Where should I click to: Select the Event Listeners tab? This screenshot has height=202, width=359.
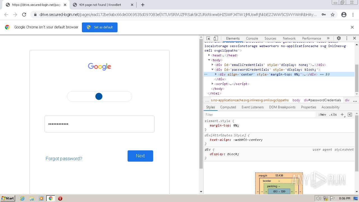pyautogui.click(x=252, y=107)
